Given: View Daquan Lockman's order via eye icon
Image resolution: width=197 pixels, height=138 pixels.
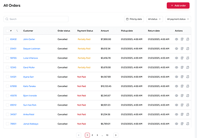Looking at the screenshot, I should click(x=176, y=49).
